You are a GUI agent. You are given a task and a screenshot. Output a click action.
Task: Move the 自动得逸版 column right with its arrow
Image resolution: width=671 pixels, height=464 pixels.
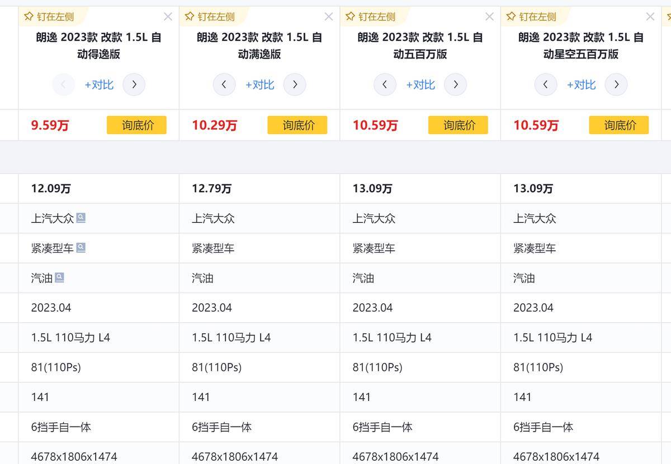point(134,85)
